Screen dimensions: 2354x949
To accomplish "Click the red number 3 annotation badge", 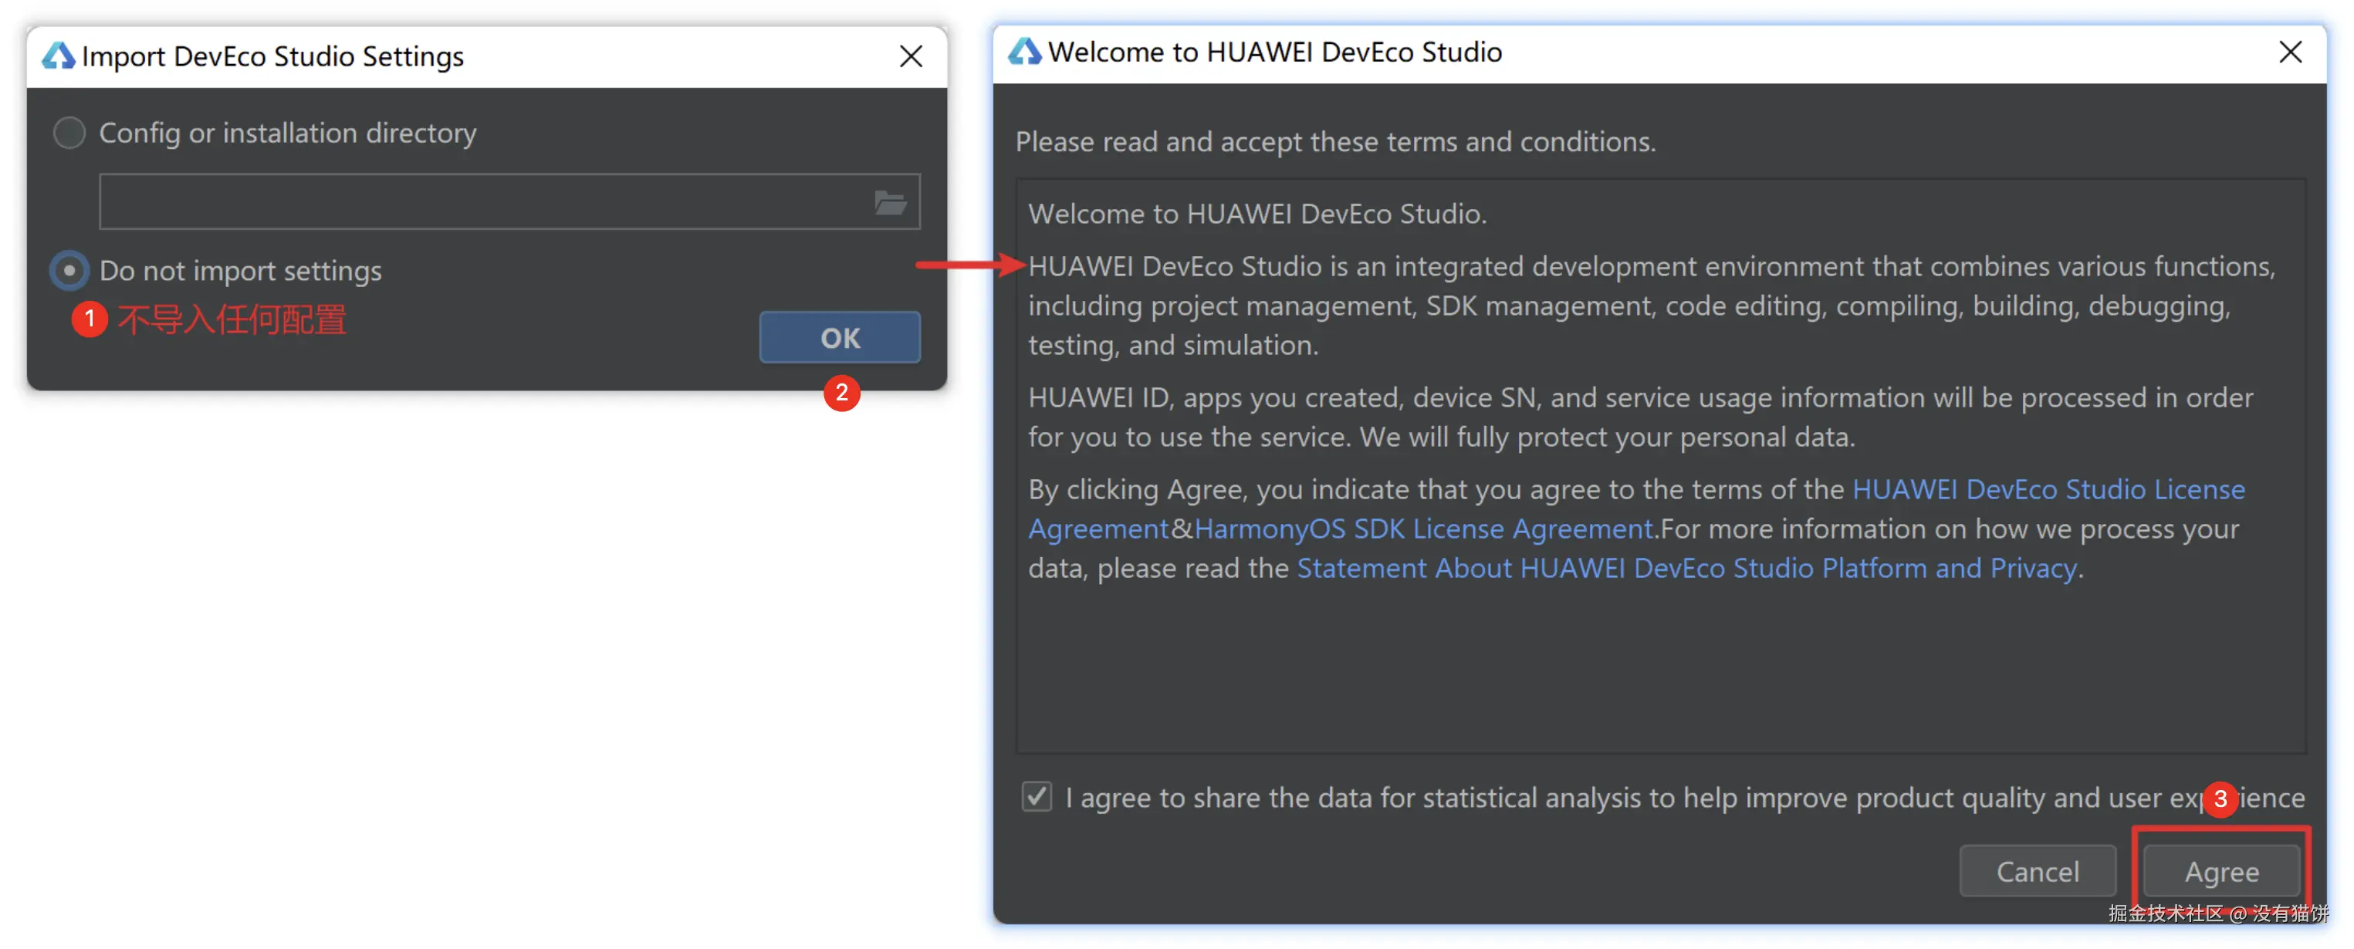I will point(2220,799).
